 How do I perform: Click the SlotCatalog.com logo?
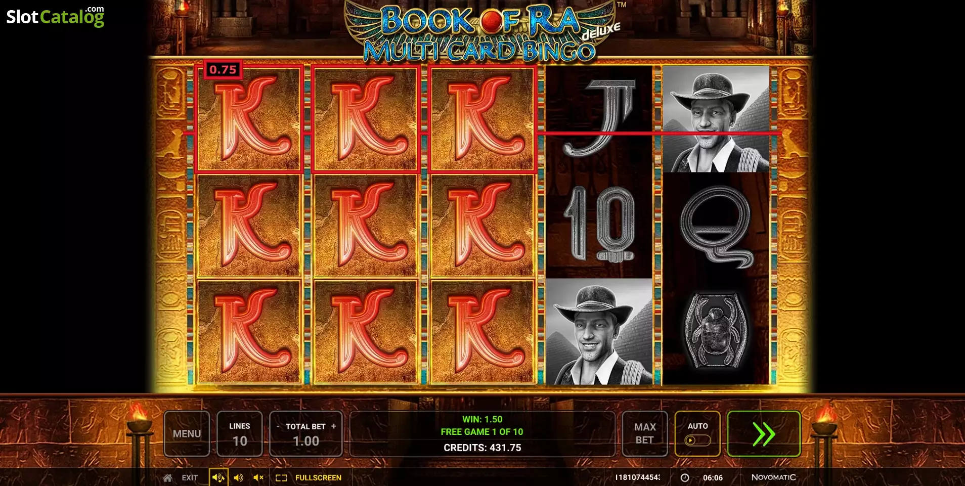pyautogui.click(x=55, y=16)
